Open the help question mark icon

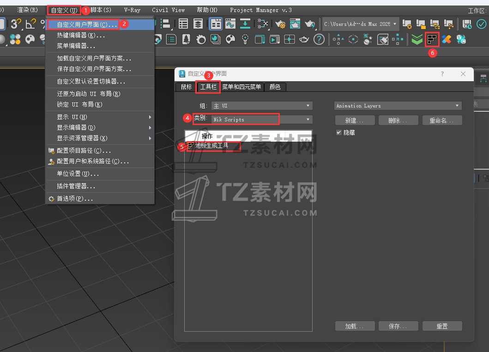pyautogui.click(x=319, y=40)
